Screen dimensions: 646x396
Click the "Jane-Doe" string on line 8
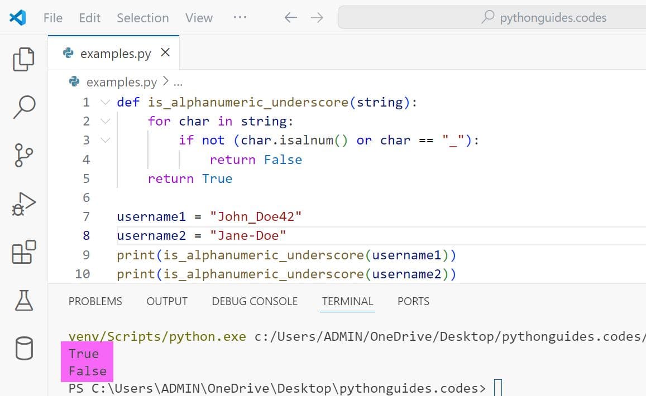pyautogui.click(x=248, y=235)
